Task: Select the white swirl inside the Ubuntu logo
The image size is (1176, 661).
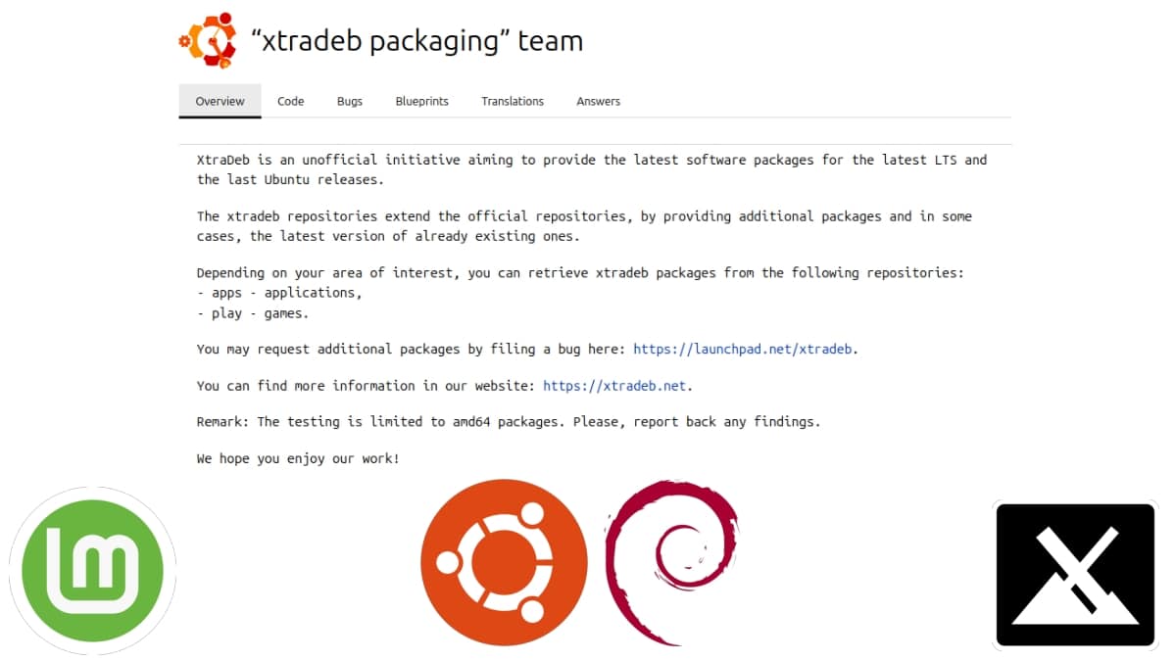Action: tap(504, 562)
